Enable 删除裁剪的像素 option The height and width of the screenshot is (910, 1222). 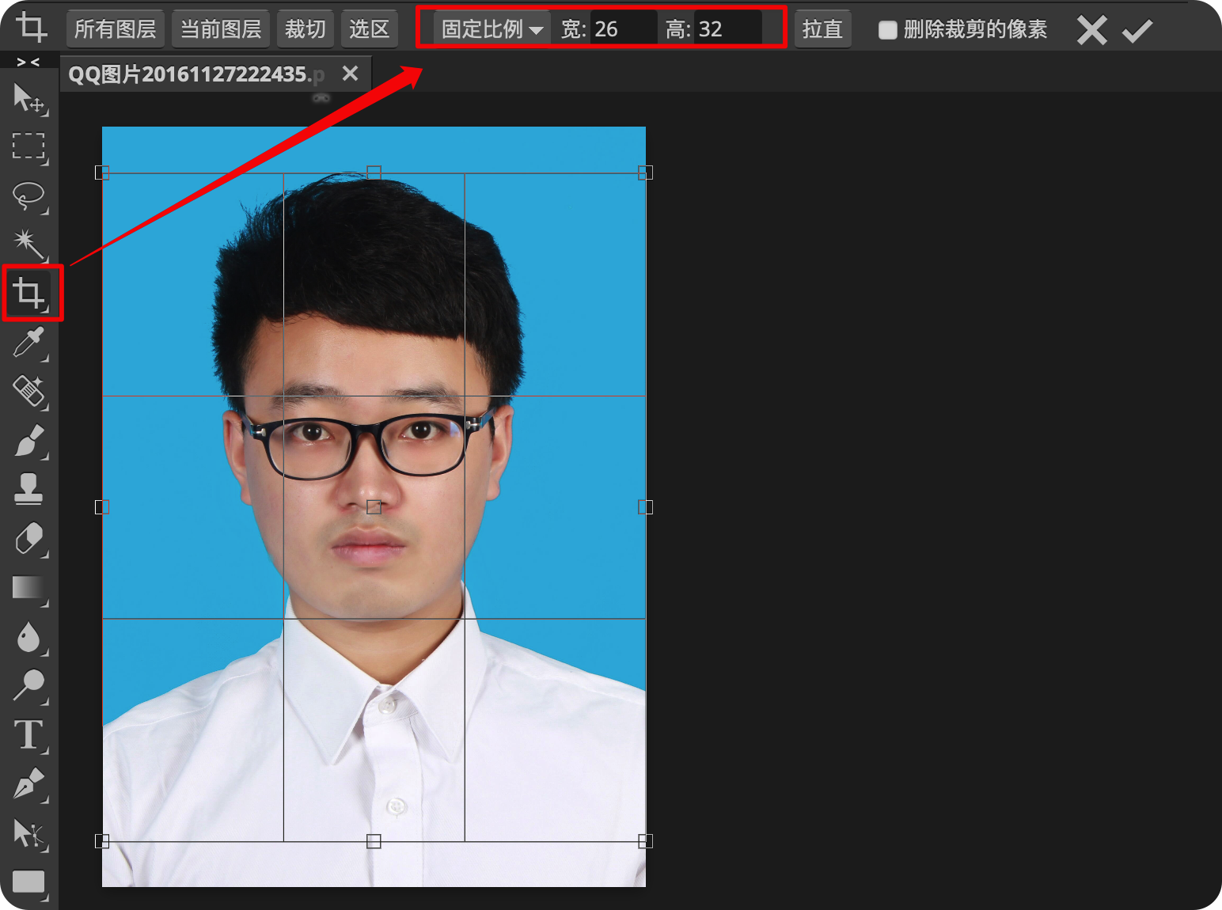[887, 29]
